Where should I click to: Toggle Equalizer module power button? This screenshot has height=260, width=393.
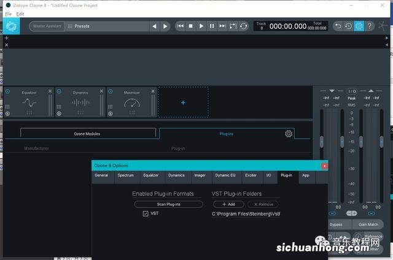(x=7, y=91)
